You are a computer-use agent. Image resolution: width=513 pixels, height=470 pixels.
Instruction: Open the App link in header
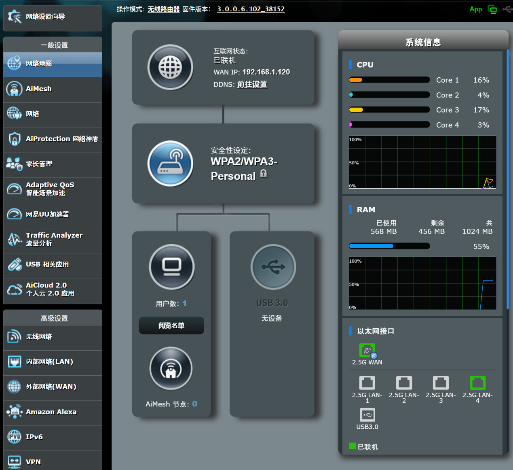475,9
